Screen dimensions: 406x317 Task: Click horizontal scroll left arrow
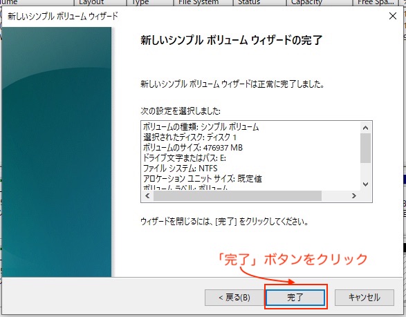coord(147,195)
